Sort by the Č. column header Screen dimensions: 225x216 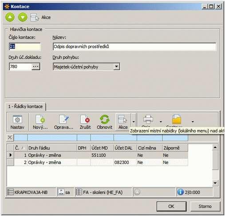[20, 148]
